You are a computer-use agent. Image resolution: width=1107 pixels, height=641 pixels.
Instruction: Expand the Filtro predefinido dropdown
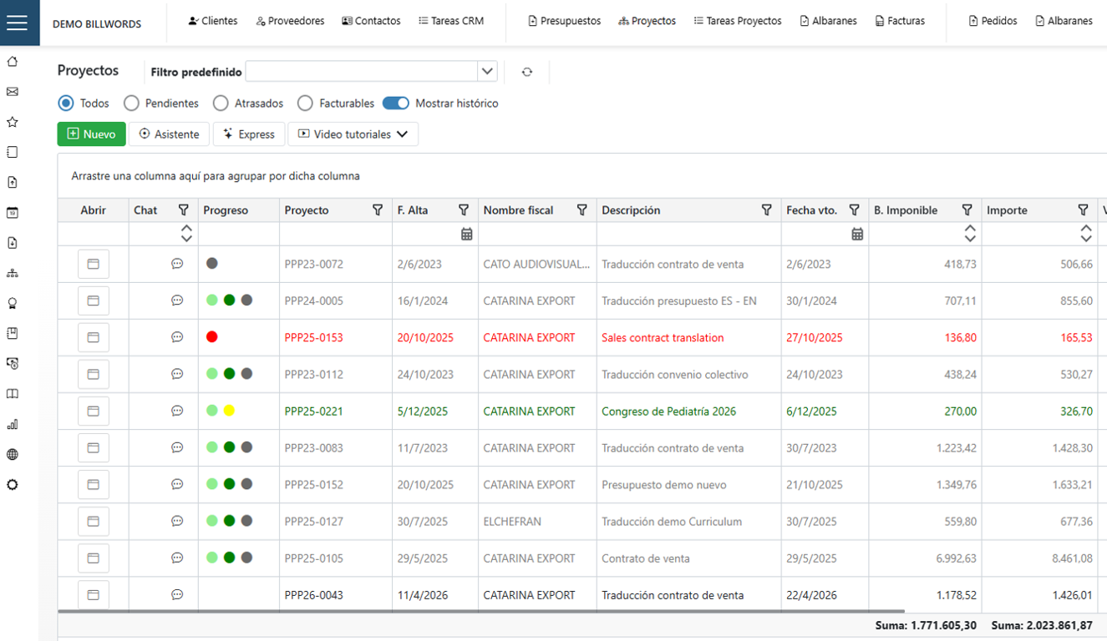click(487, 72)
